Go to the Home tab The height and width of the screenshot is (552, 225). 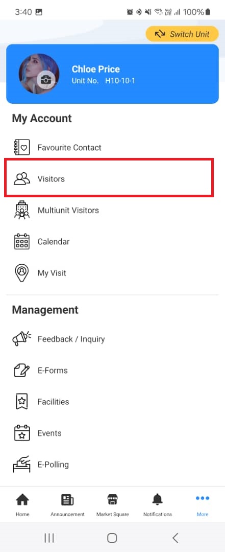coord(22,505)
